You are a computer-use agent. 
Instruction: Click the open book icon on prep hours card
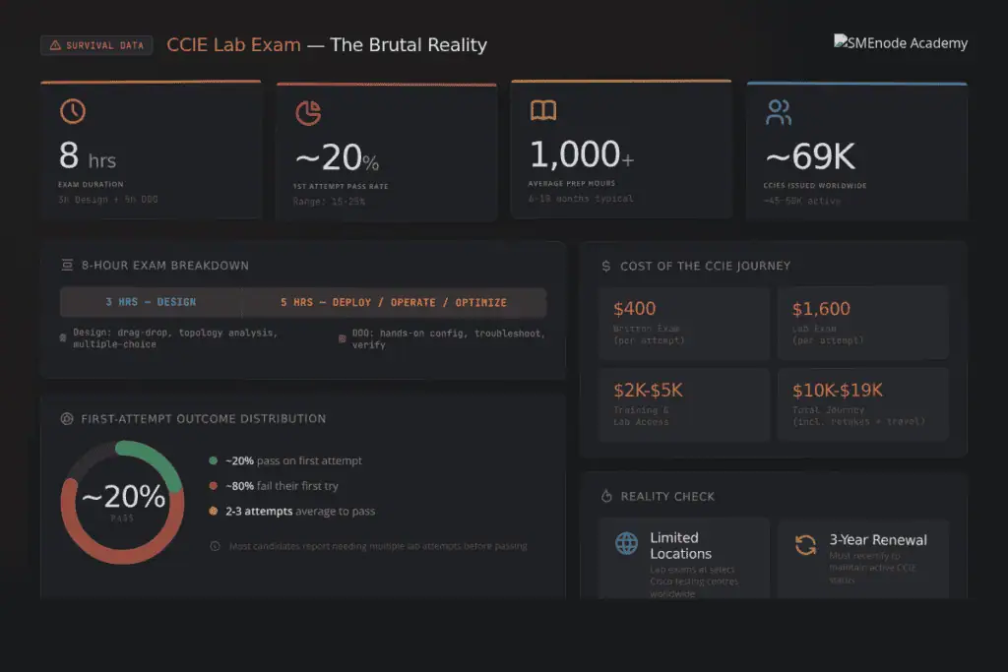(x=543, y=110)
